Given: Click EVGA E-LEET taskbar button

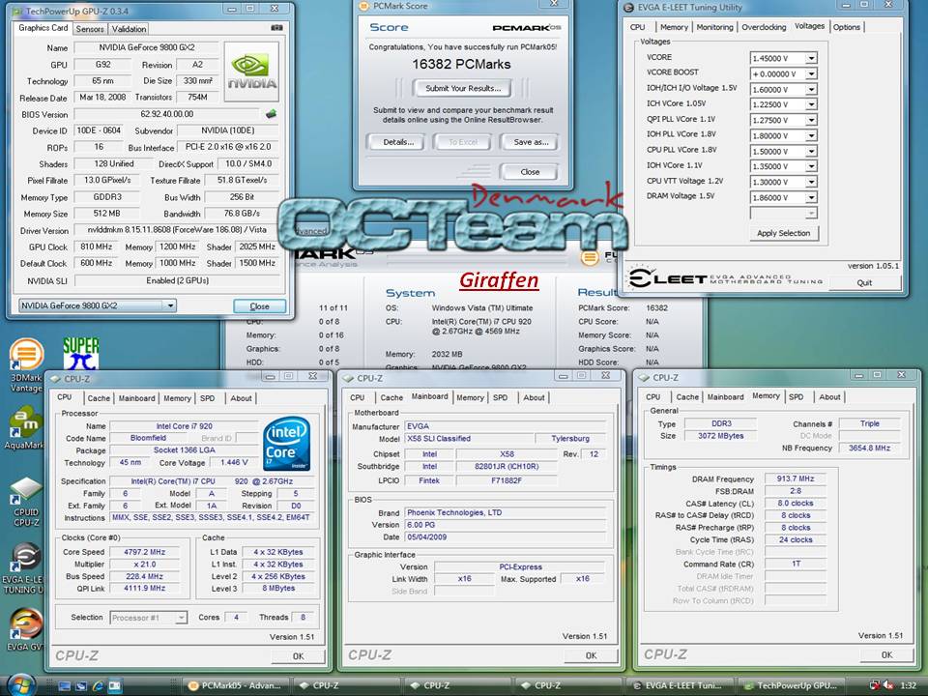Looking at the screenshot, I should click(679, 685).
